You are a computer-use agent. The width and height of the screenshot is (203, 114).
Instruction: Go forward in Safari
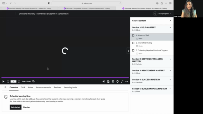click(15, 3)
